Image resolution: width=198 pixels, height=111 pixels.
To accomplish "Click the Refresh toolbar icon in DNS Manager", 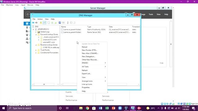I will (x=52, y=23).
